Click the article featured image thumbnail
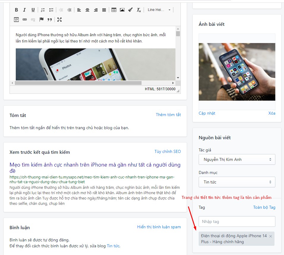The width and height of the screenshot is (284, 255). 237,72
